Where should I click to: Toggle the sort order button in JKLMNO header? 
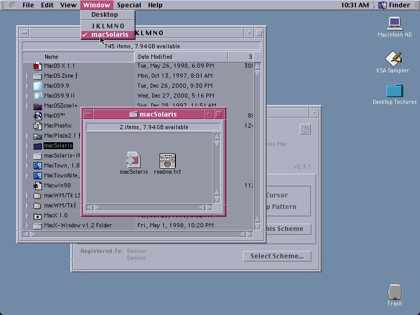[257, 57]
